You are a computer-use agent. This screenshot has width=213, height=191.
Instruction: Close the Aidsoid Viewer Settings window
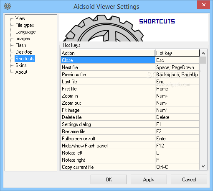click(x=203, y=5)
